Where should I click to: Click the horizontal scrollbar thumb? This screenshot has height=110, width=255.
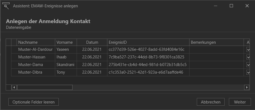[x=45, y=87]
